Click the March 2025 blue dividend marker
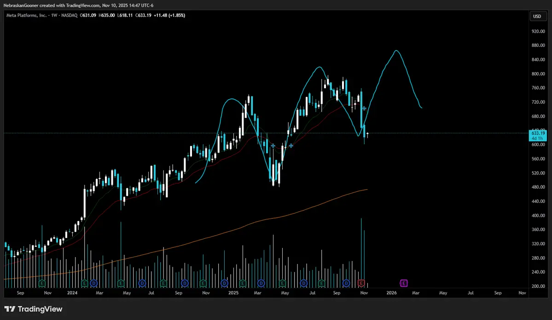The image size is (552, 320). (261, 283)
